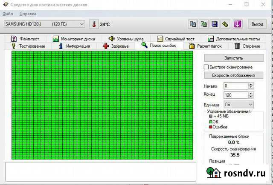The height and width of the screenshot is (185, 273).
Task: Click inside the Конец input field
Action: point(235,95)
